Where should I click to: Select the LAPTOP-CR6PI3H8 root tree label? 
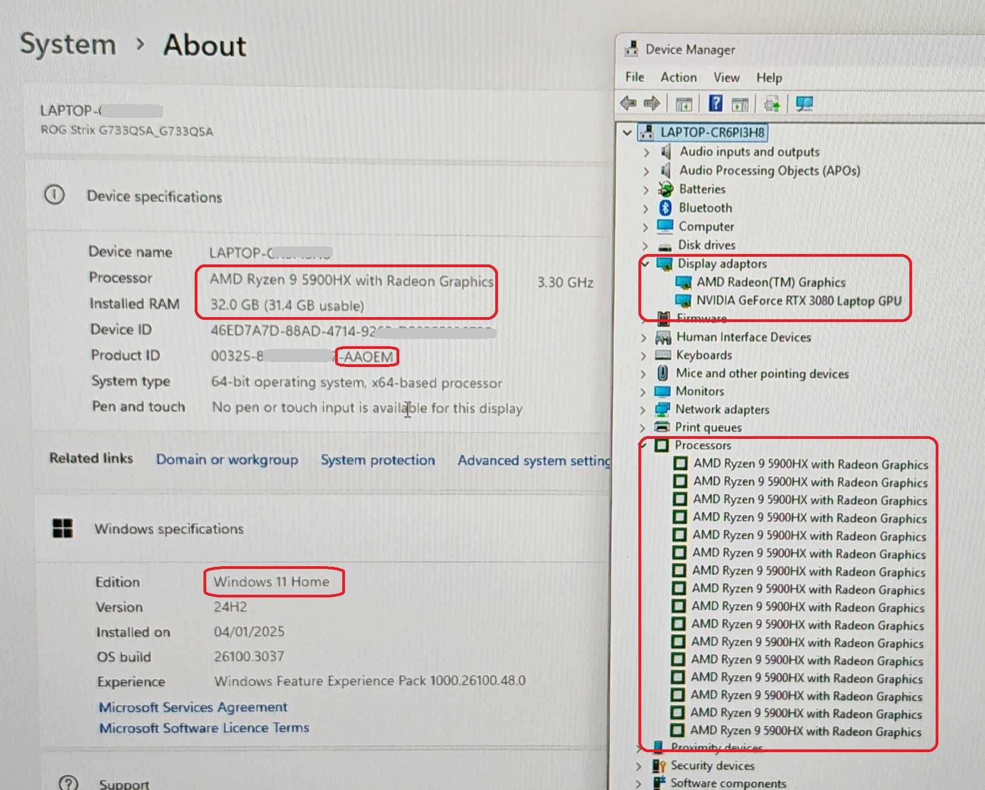click(x=712, y=132)
